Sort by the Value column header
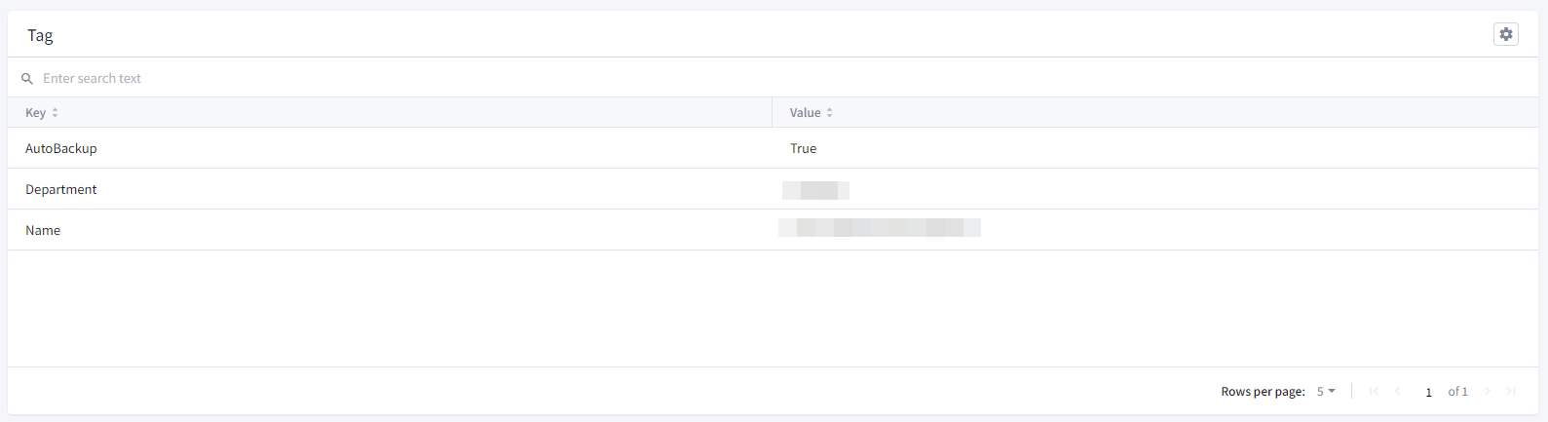Viewport: 1548px width, 422px height. tap(805, 113)
